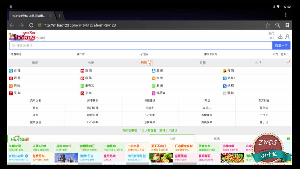Open the 汽车之家 link
The image size is (300, 169).
click(35, 101)
